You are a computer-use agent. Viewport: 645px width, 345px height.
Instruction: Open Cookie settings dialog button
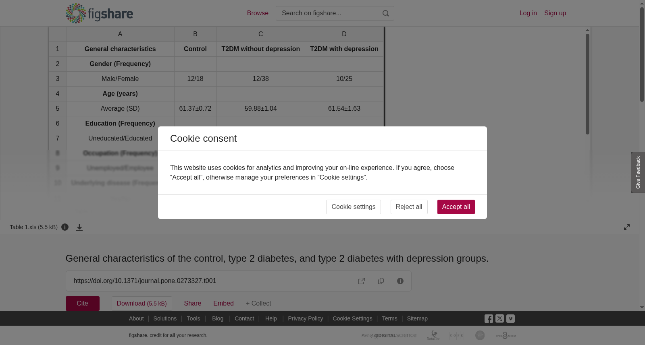pos(354,207)
